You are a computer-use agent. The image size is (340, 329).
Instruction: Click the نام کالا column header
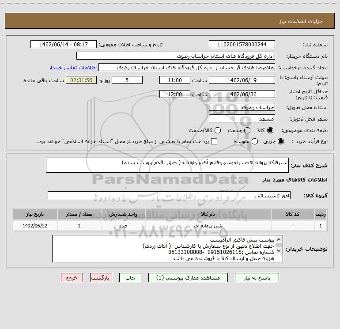click(208, 214)
